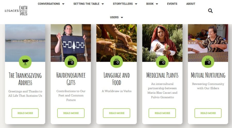This screenshot has height=128, width=232.
Task: Open the Book menu dropdown
Action: coord(152,4)
